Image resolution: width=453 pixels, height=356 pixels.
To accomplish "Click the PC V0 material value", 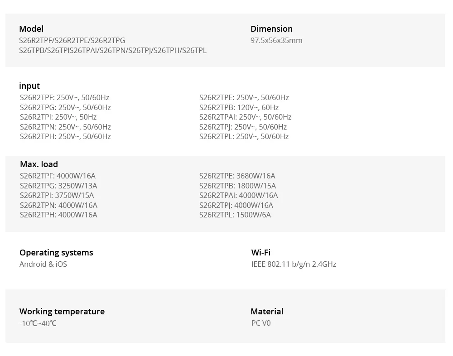I will tap(261, 323).
